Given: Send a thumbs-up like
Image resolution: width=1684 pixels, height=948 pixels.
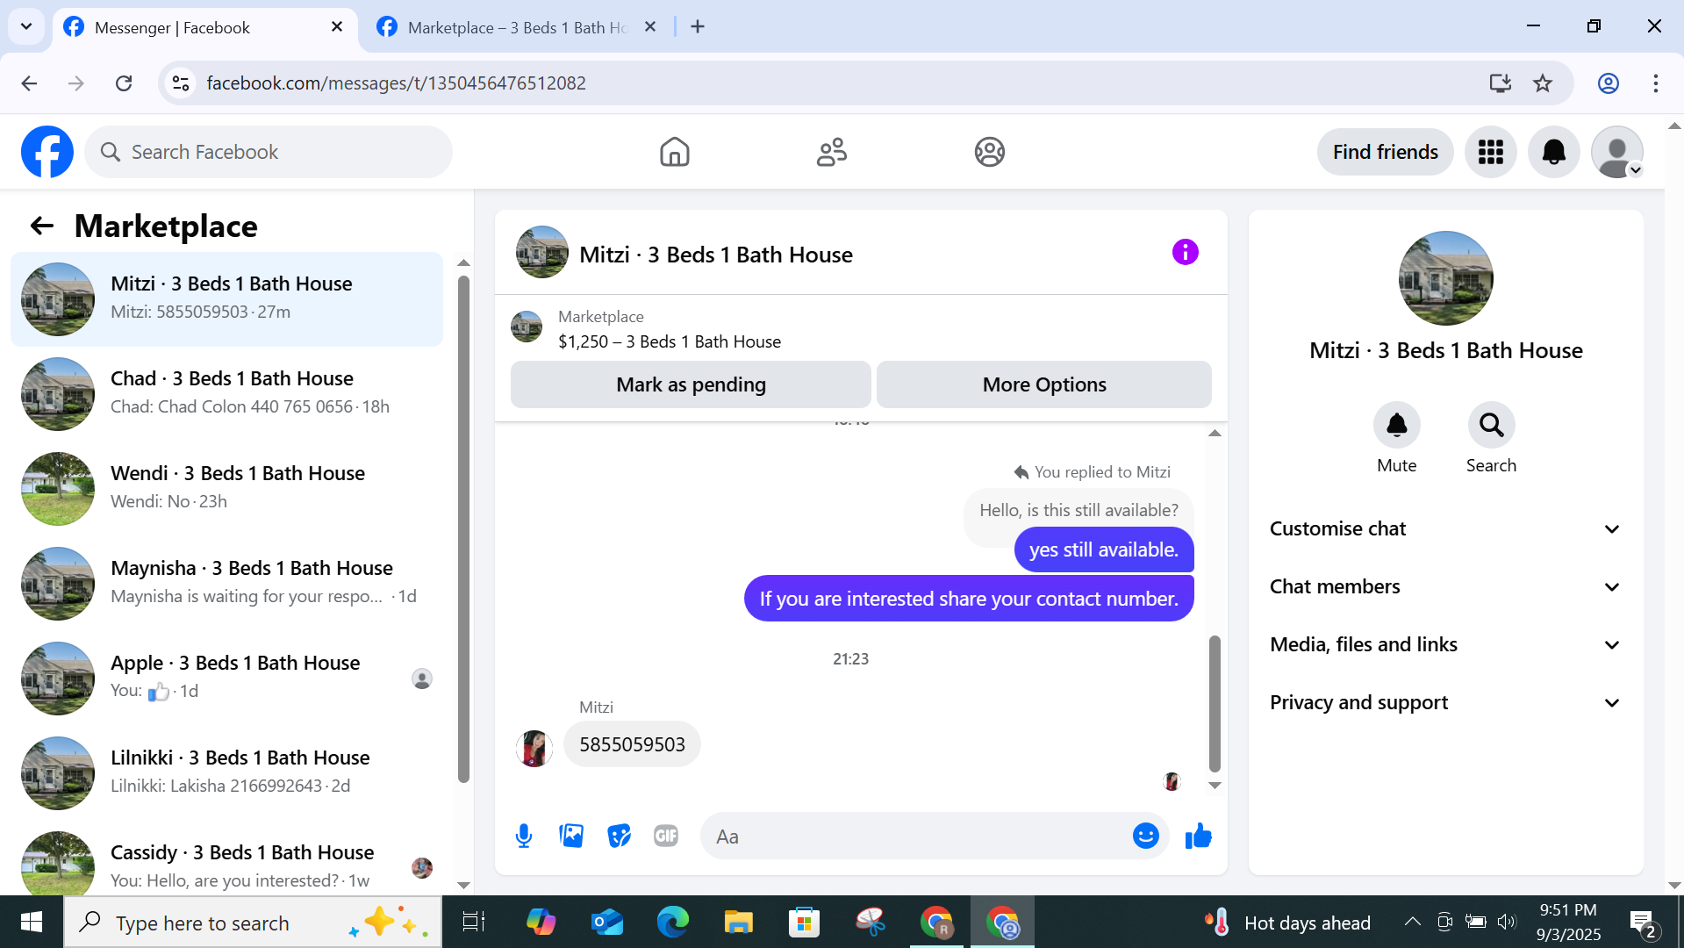Looking at the screenshot, I should point(1198,836).
